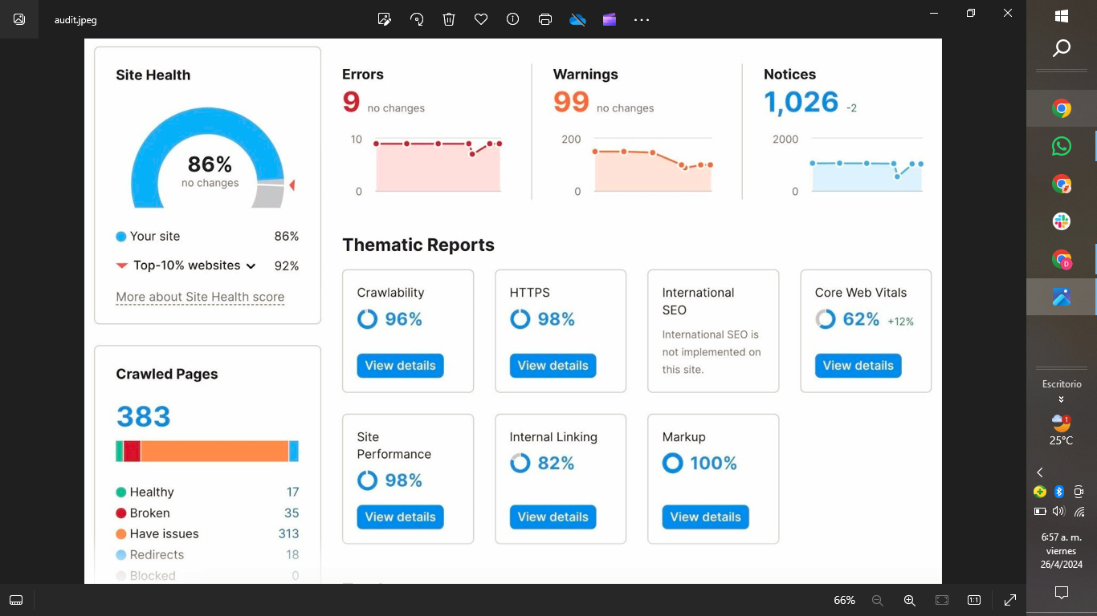The image size is (1097, 616).
Task: Open WhatsApp from the taskbar
Action: 1062,146
